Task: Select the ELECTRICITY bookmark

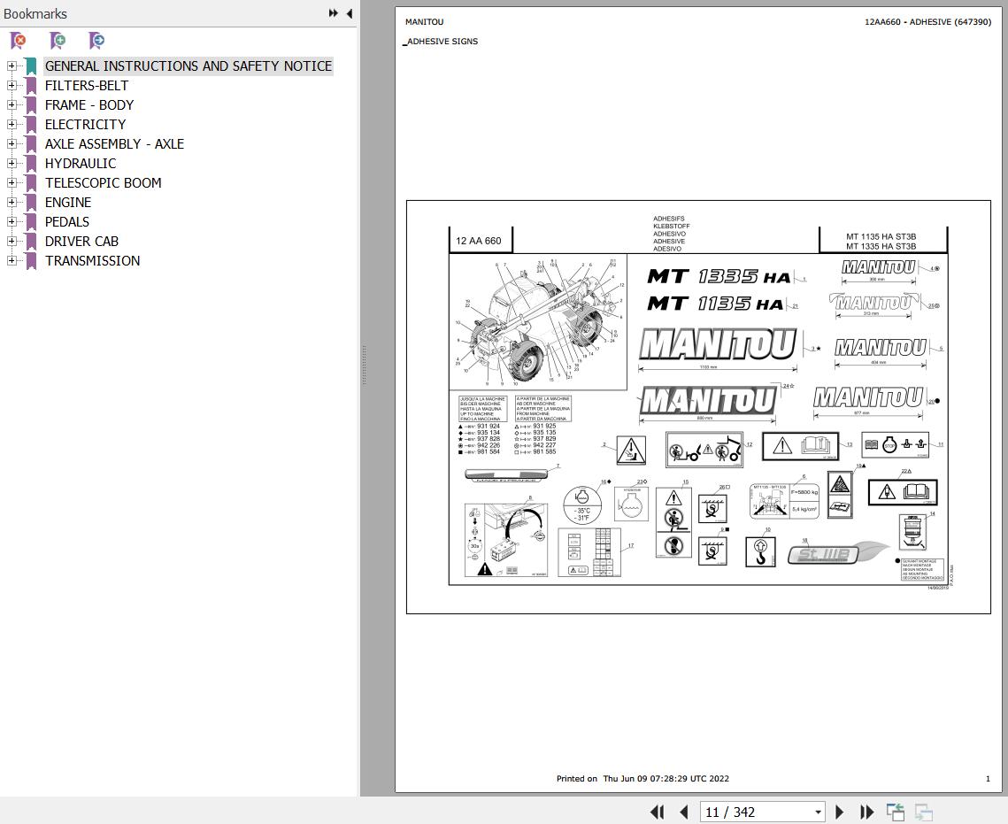Action: point(85,124)
